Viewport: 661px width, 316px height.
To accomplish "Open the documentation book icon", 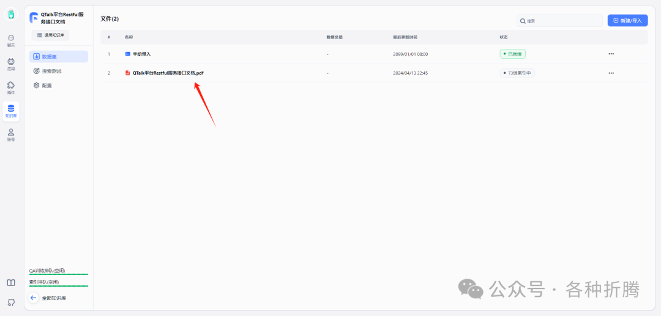I will click(11, 283).
